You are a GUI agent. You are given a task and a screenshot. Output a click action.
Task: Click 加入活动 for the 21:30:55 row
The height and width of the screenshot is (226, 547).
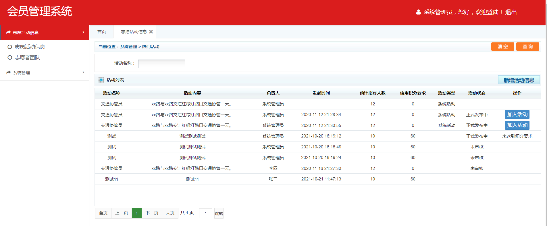click(517, 125)
